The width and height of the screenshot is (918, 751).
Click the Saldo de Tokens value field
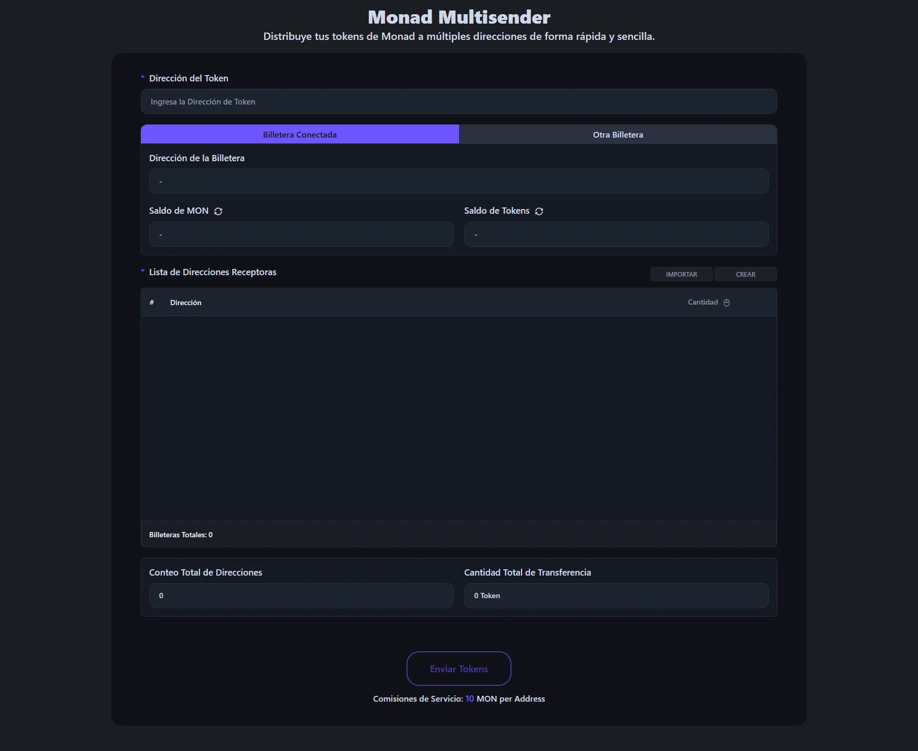pos(616,234)
